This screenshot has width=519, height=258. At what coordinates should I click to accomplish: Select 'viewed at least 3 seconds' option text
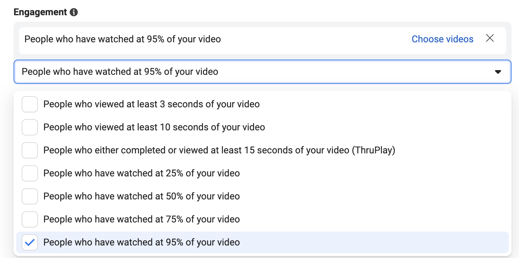(151, 104)
